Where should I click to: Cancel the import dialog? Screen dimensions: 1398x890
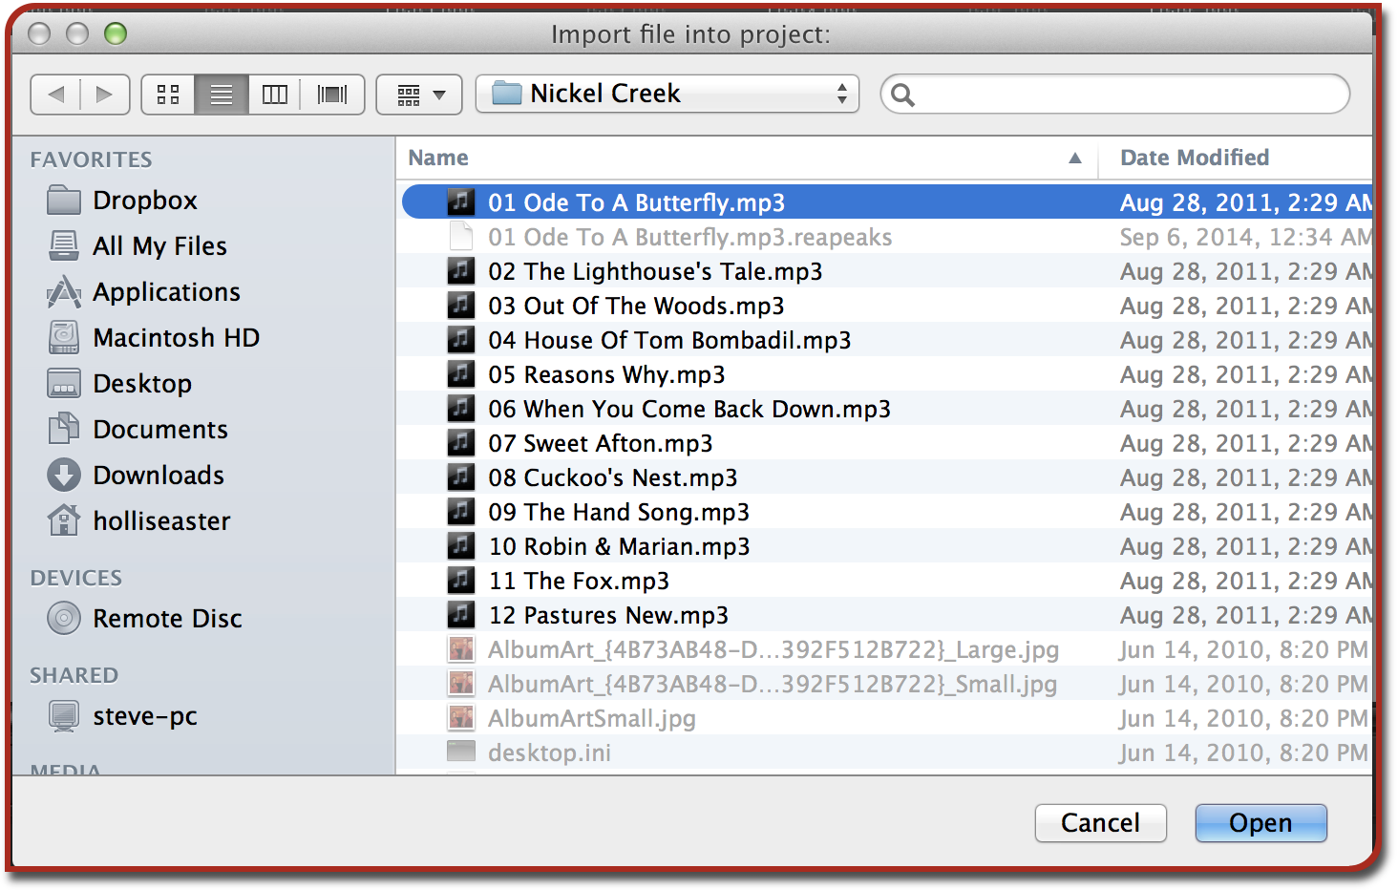(1100, 823)
